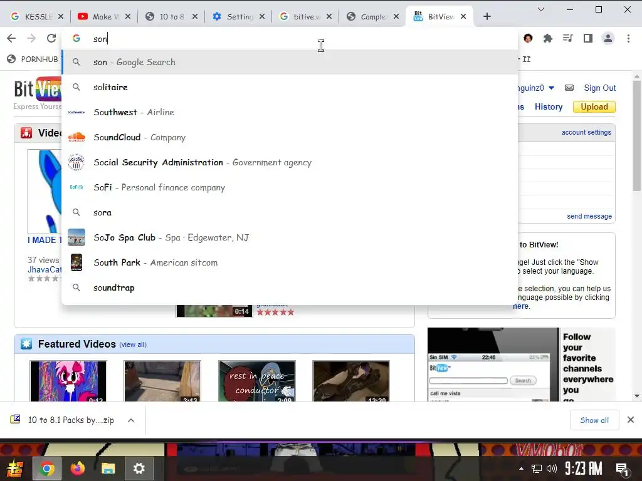Reload the current page
Image resolution: width=642 pixels, height=481 pixels.
[x=51, y=38]
